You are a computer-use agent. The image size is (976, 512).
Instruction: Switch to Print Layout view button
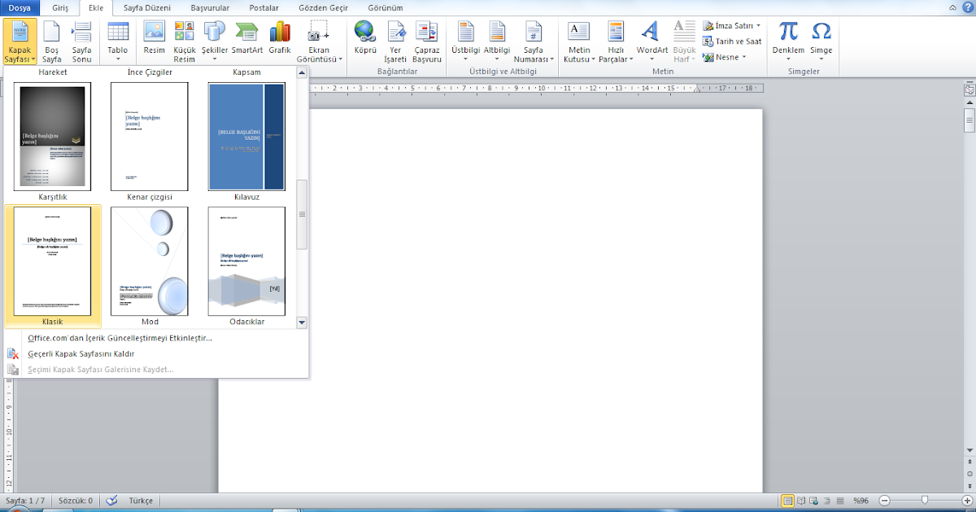pyautogui.click(x=787, y=501)
